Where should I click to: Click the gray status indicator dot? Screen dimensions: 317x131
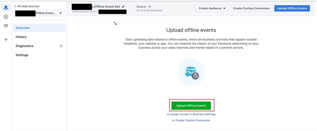tap(150, 6)
